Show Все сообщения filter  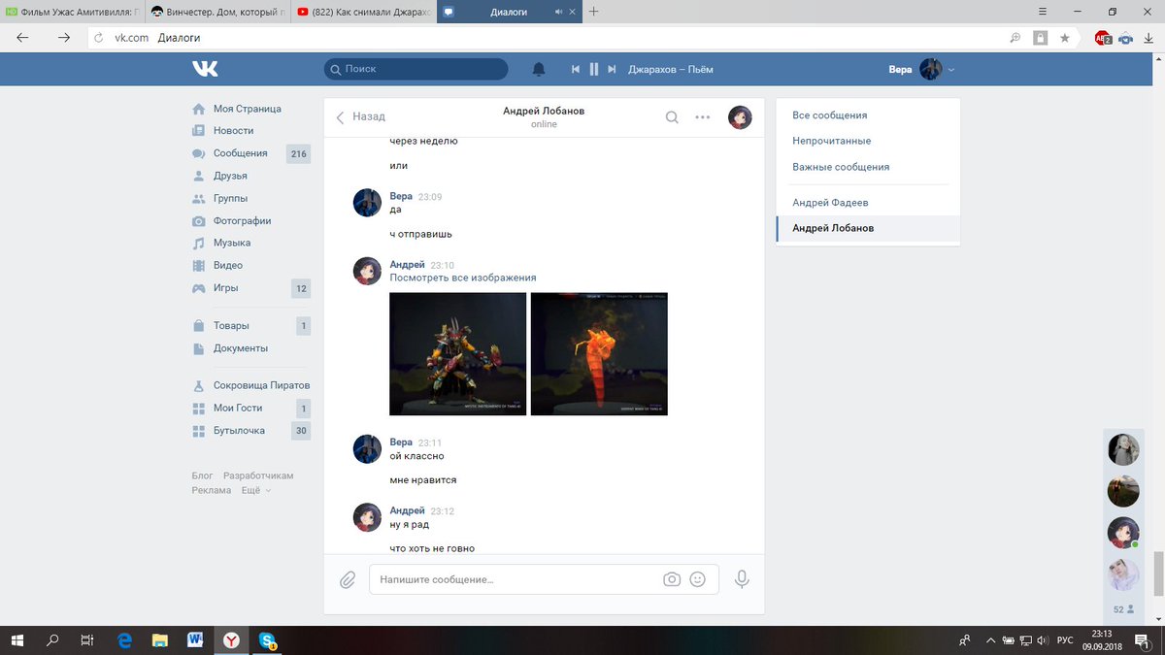click(830, 115)
